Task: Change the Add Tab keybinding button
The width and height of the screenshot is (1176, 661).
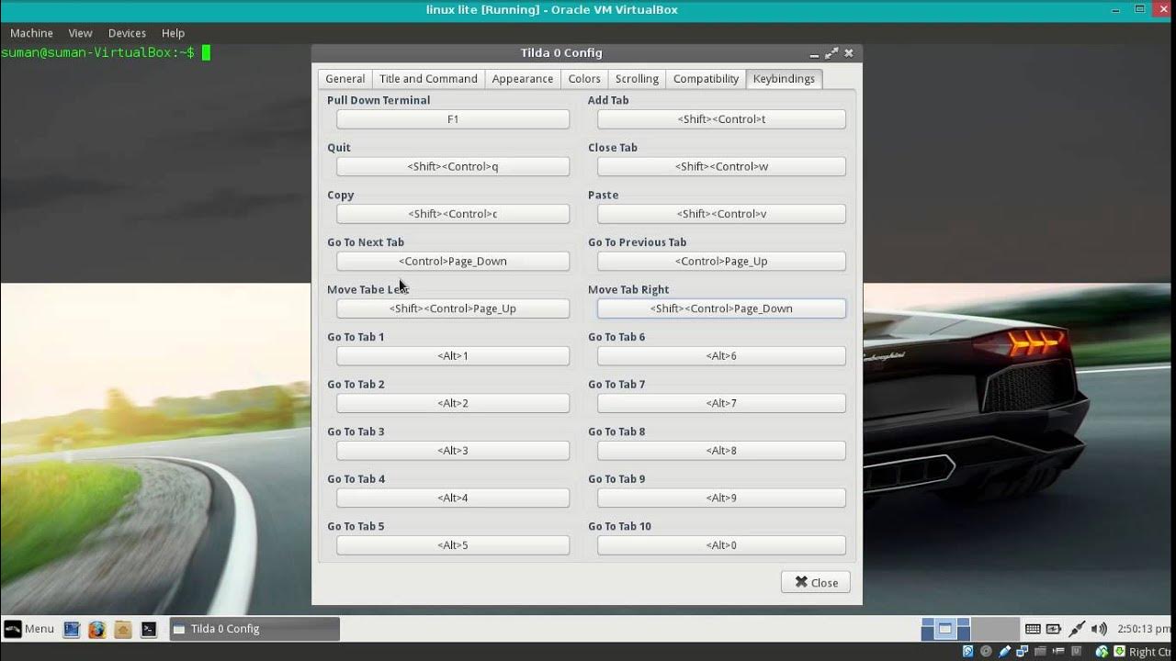Action: pyautogui.click(x=721, y=119)
